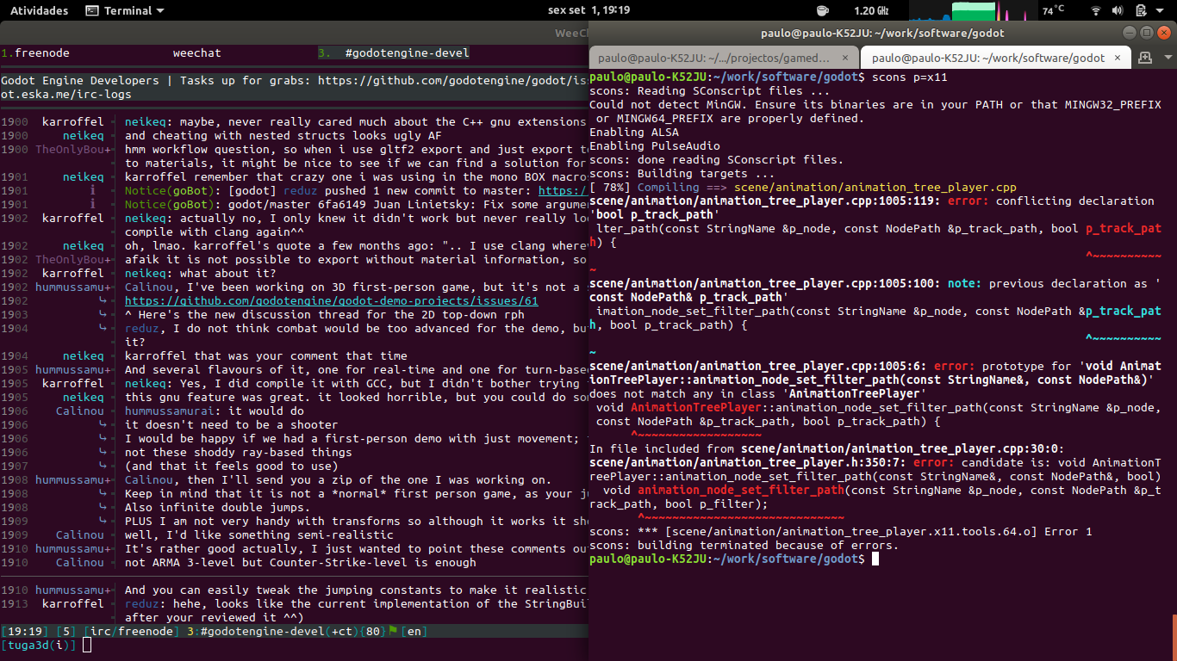
Task: Click the [en] status bar indicator
Action: pyautogui.click(x=414, y=631)
